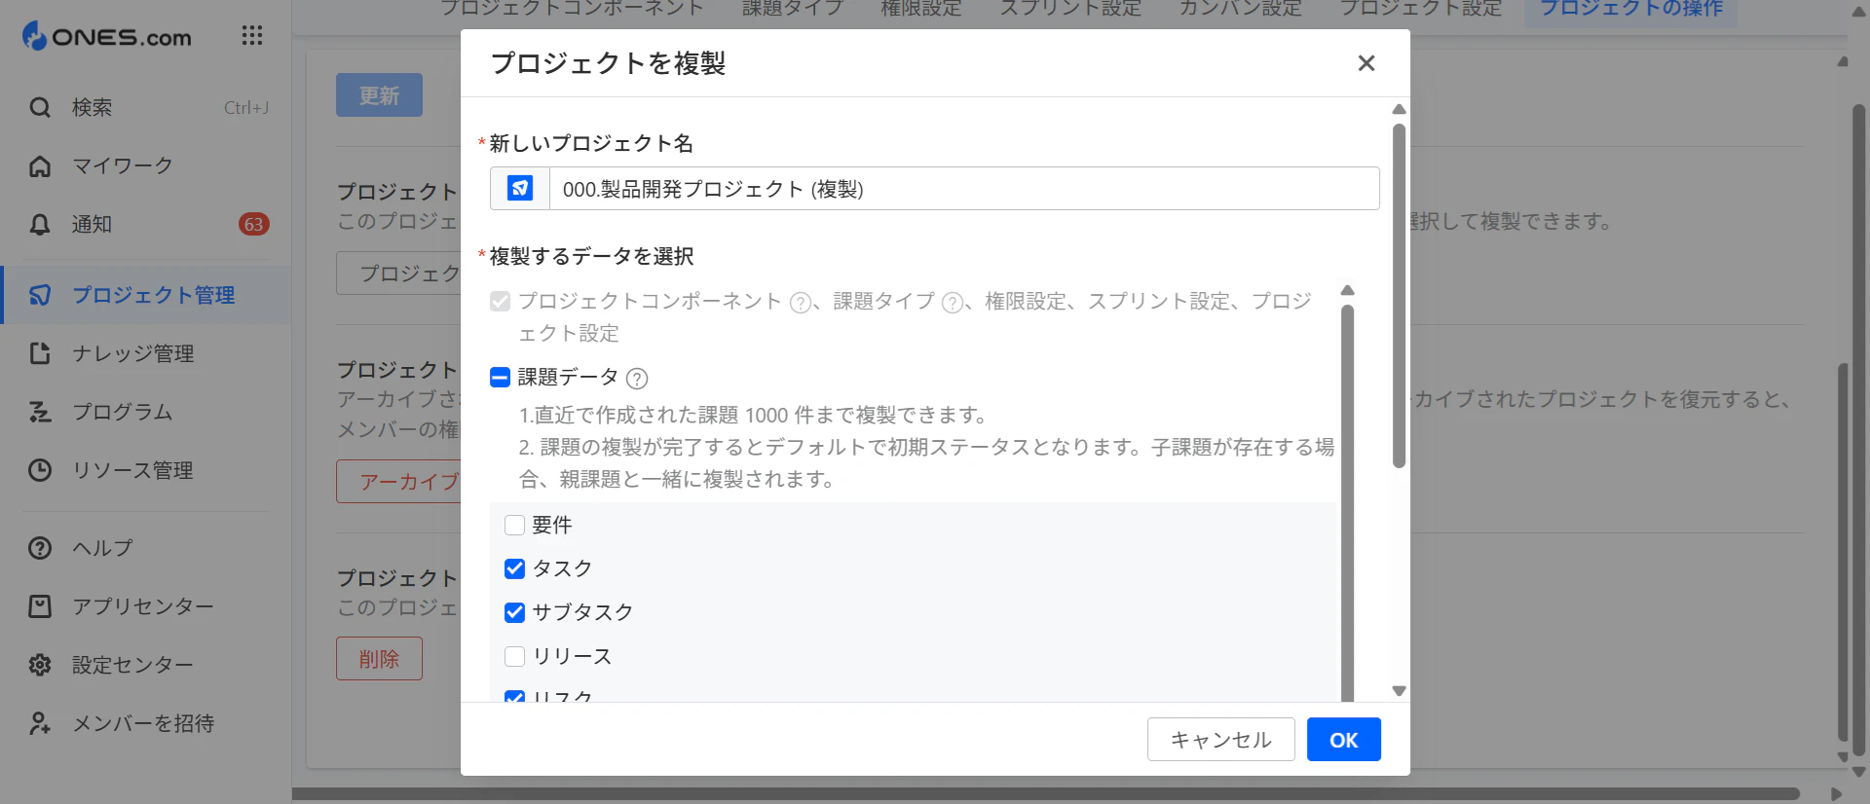Screen dimensions: 1870x804
Task: Click the 削除 button behind dialog
Action: click(x=379, y=659)
